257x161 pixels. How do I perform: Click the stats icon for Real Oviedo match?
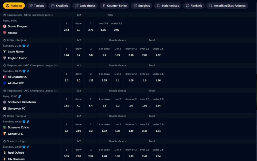(28, 147)
